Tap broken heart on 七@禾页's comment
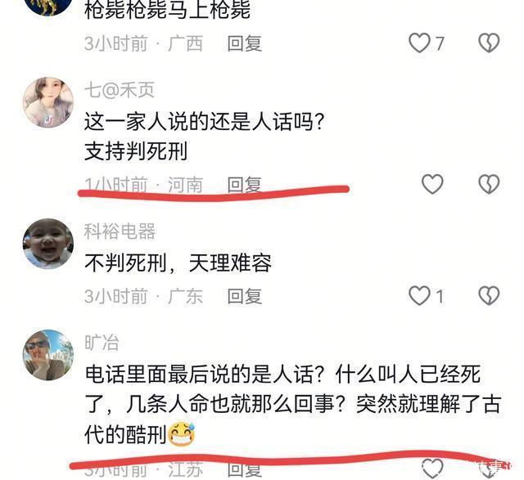 point(489,184)
